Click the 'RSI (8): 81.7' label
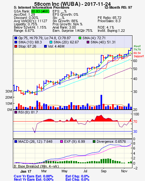145x181 pixels. coord(28,112)
